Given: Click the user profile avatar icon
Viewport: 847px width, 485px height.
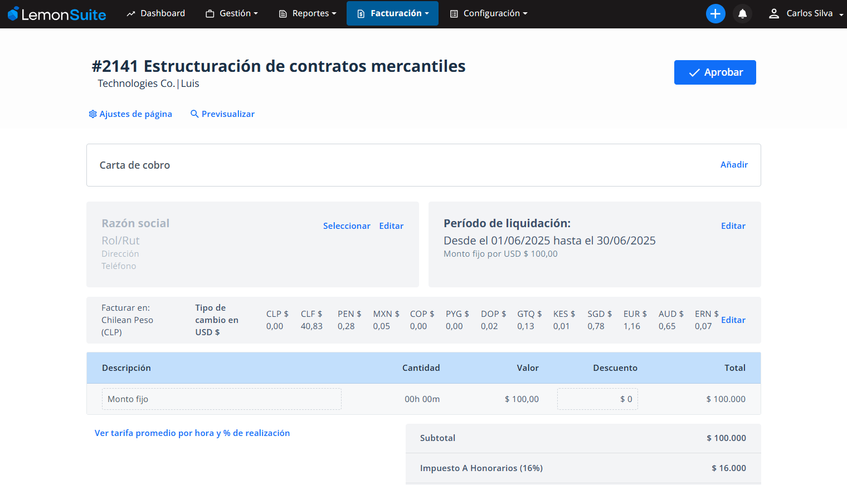Looking at the screenshot, I should point(773,14).
